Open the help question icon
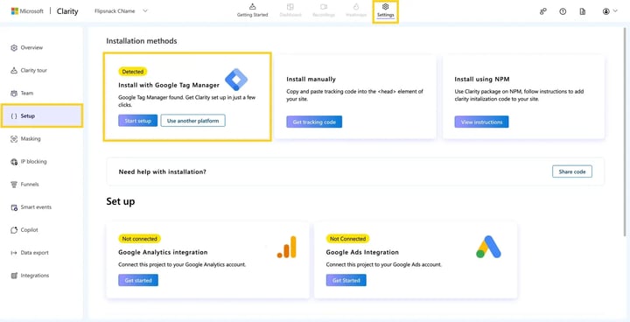The image size is (630, 322). coord(563,11)
